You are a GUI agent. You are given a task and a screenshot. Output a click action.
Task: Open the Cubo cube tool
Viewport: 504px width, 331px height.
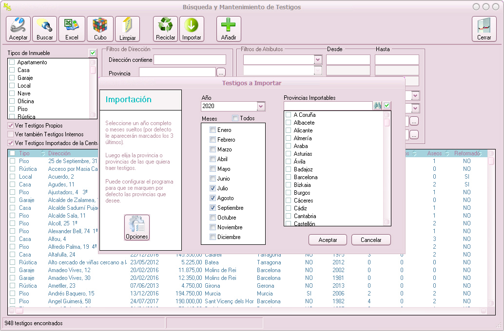[x=100, y=29]
